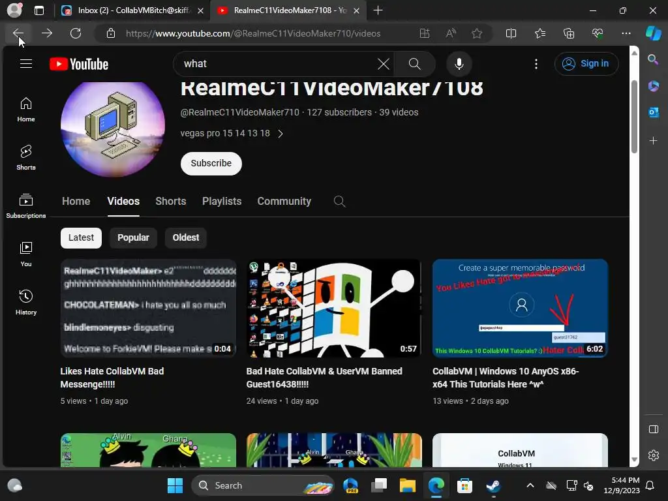The width and height of the screenshot is (668, 501).
Task: Open Subscriptions in the sidebar
Action: (26, 206)
